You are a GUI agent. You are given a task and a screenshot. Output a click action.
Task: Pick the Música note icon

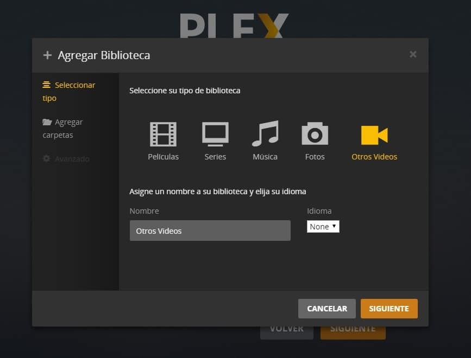pos(265,134)
